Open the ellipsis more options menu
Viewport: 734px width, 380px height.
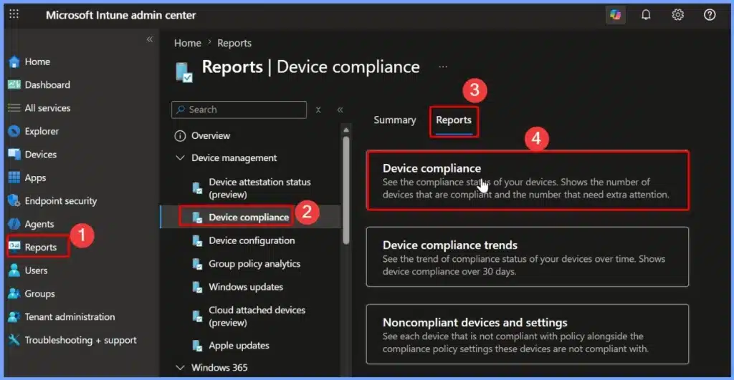point(443,67)
